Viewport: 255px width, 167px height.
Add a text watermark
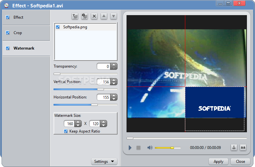[75, 16]
